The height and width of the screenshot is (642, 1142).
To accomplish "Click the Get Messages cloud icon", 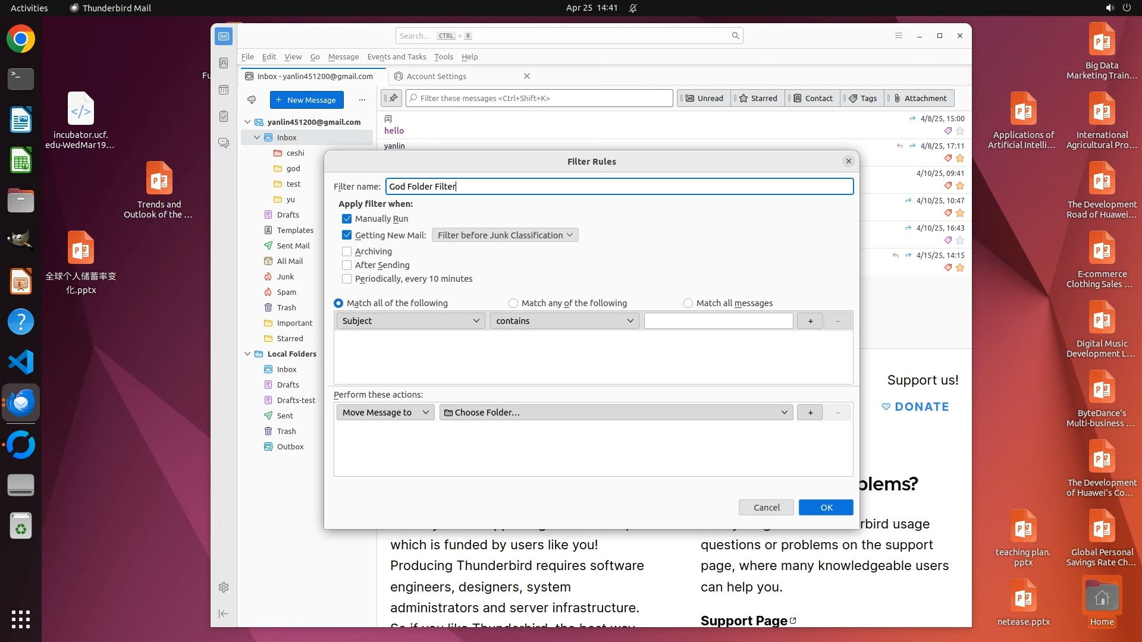I will pyautogui.click(x=252, y=100).
